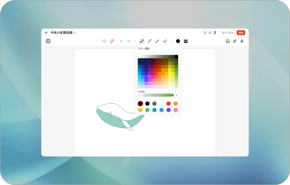
Task: Attach a file with the paperclip icon
Action: (x=235, y=41)
